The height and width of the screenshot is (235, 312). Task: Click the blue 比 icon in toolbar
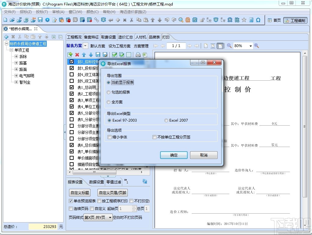237,20
